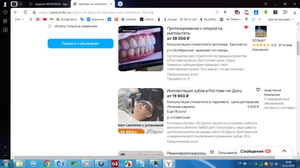Click Показать 4 объявления button
Screen dimensions: 300x168
pos(80,44)
